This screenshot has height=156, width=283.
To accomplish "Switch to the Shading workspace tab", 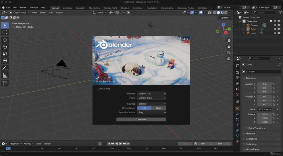I will (x=125, y=8).
